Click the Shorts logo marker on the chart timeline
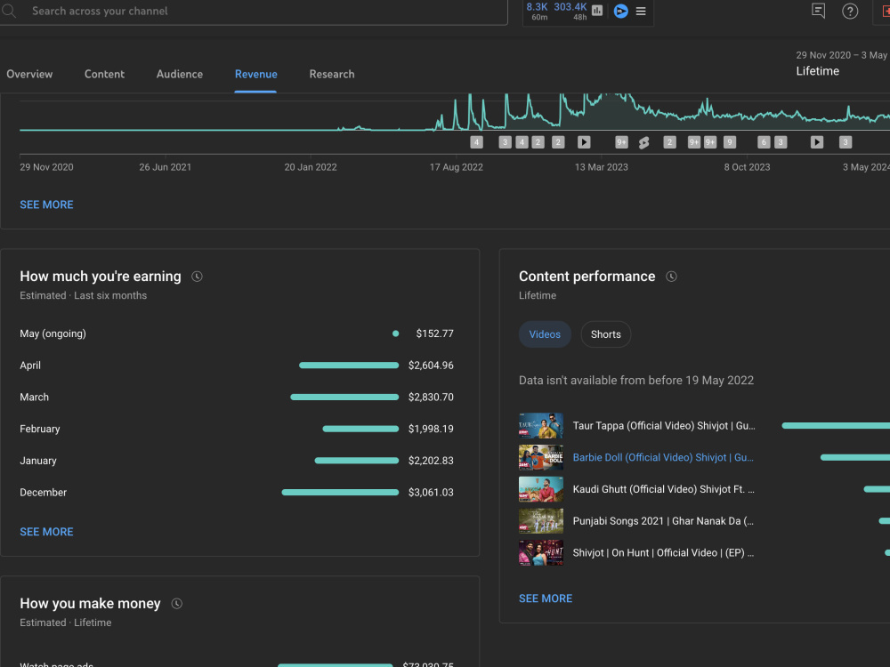This screenshot has width=890, height=667. point(643,142)
